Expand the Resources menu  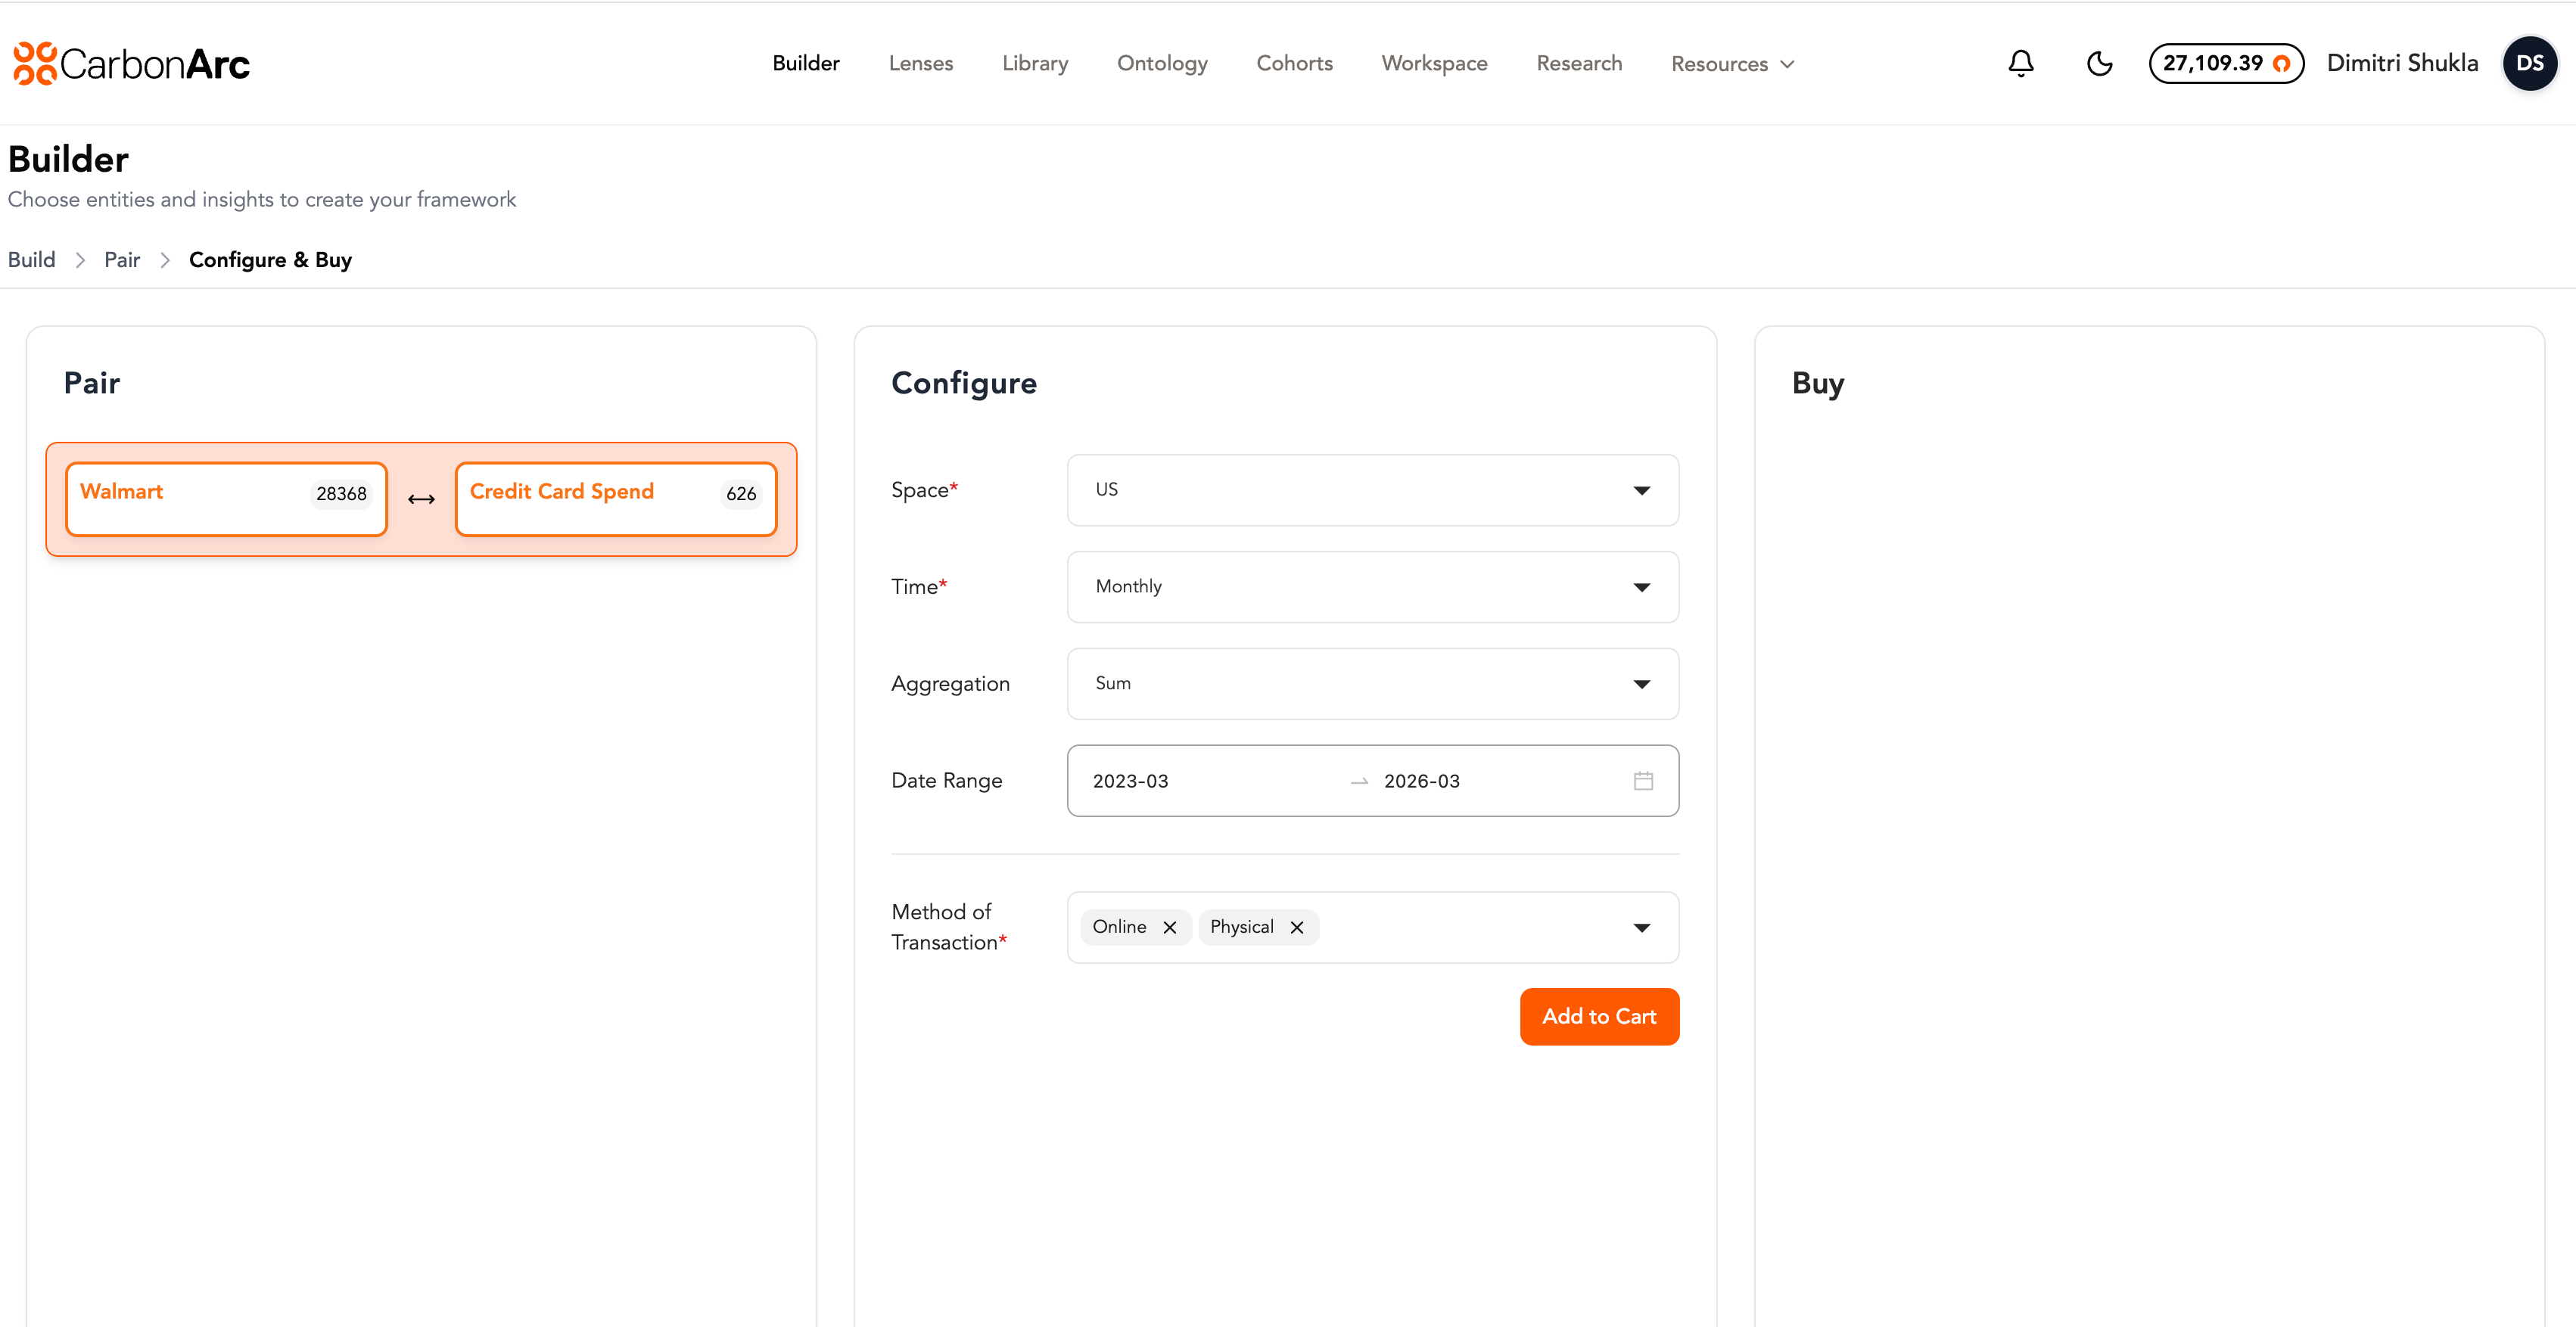click(x=1732, y=64)
